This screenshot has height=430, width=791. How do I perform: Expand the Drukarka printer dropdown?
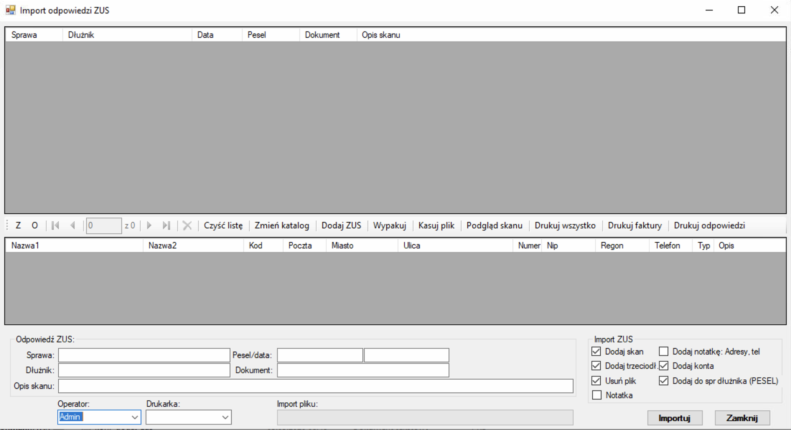225,417
